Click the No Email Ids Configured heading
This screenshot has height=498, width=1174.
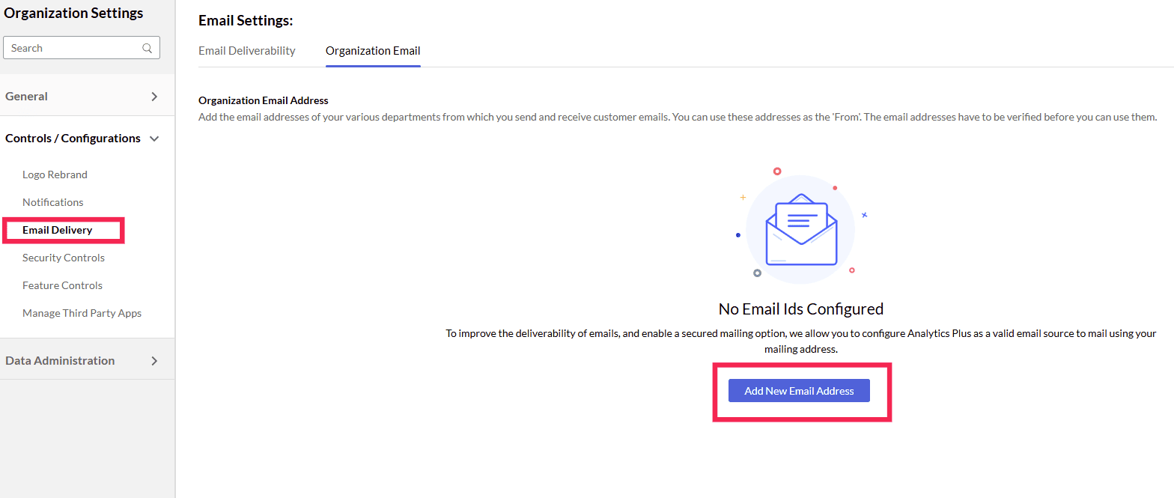(800, 309)
